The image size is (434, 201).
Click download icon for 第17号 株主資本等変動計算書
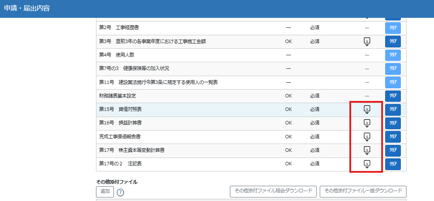pyautogui.click(x=367, y=151)
